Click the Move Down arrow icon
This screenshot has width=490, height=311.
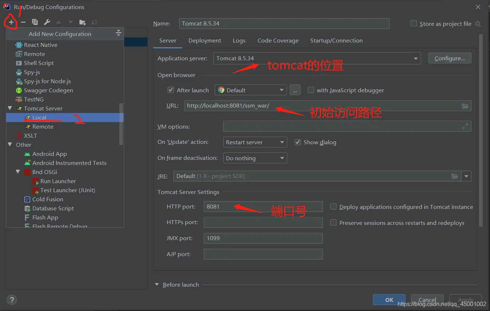70,22
